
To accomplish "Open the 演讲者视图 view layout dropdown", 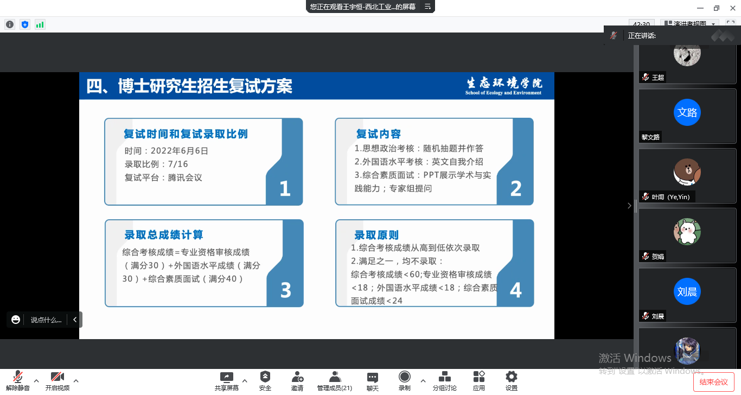I will point(690,24).
